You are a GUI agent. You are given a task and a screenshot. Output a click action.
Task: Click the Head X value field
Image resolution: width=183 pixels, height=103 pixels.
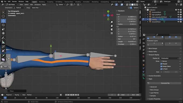coord(127,17)
